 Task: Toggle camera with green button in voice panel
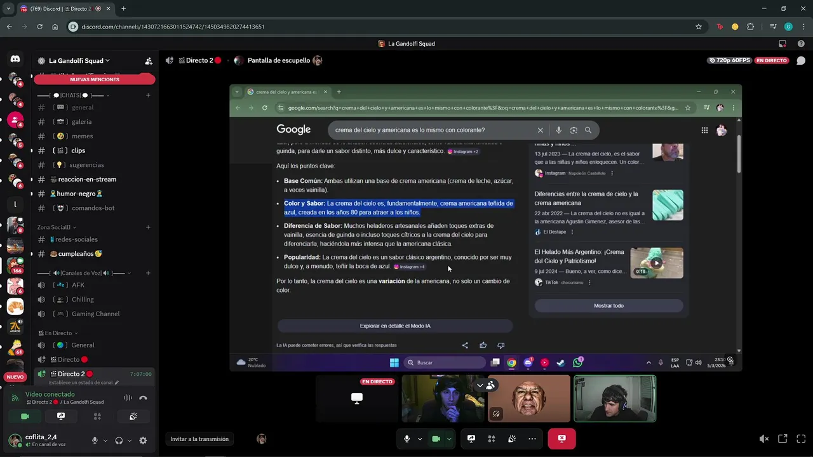[25, 416]
